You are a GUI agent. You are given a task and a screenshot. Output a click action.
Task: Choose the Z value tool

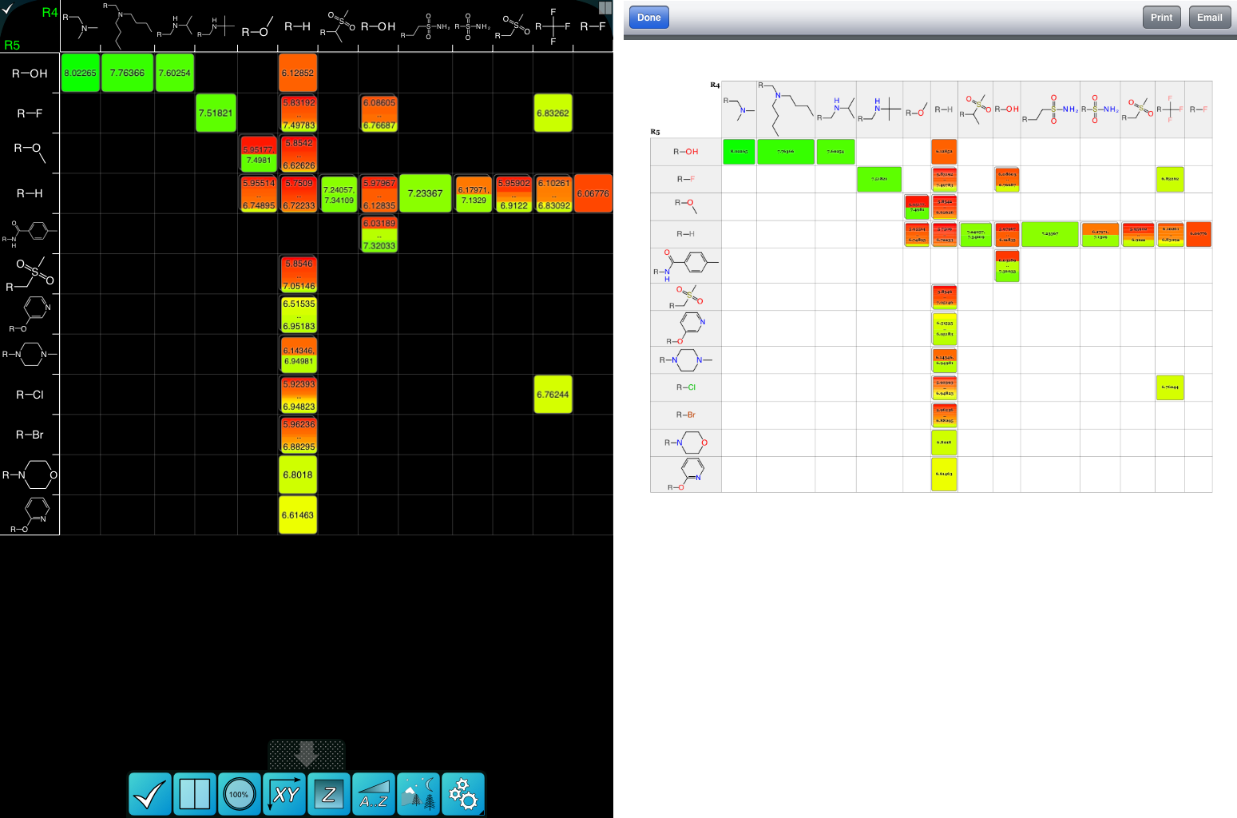point(328,794)
